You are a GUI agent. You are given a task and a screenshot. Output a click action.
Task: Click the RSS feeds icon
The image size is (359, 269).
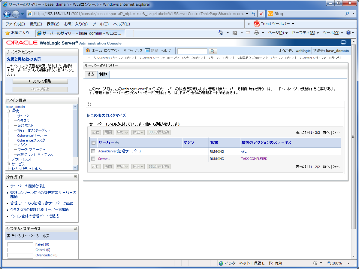[235, 33]
